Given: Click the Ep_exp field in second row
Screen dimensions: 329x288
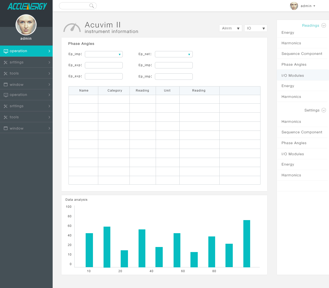Looking at the screenshot, I should tap(104, 65).
